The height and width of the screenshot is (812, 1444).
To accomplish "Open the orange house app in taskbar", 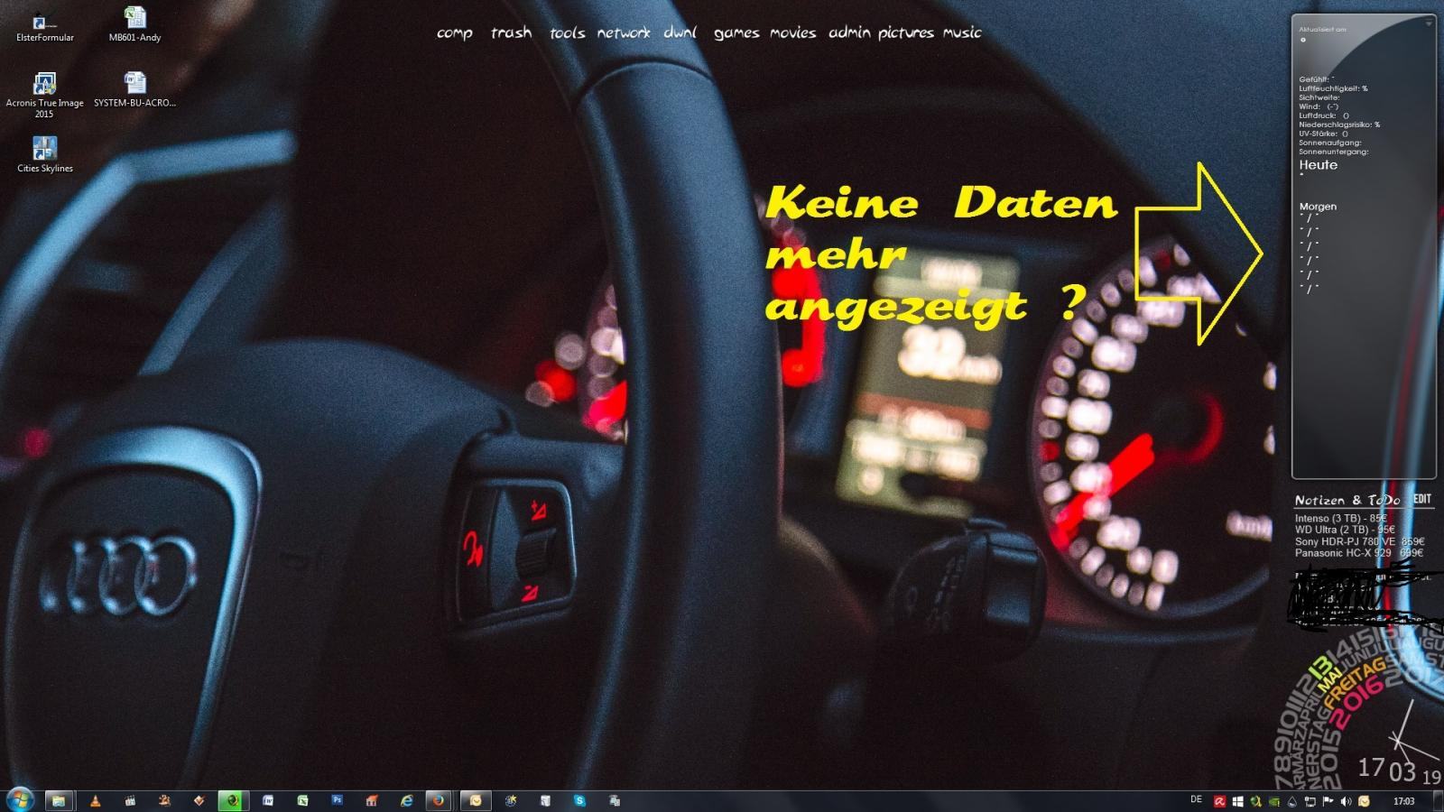I will (x=371, y=800).
